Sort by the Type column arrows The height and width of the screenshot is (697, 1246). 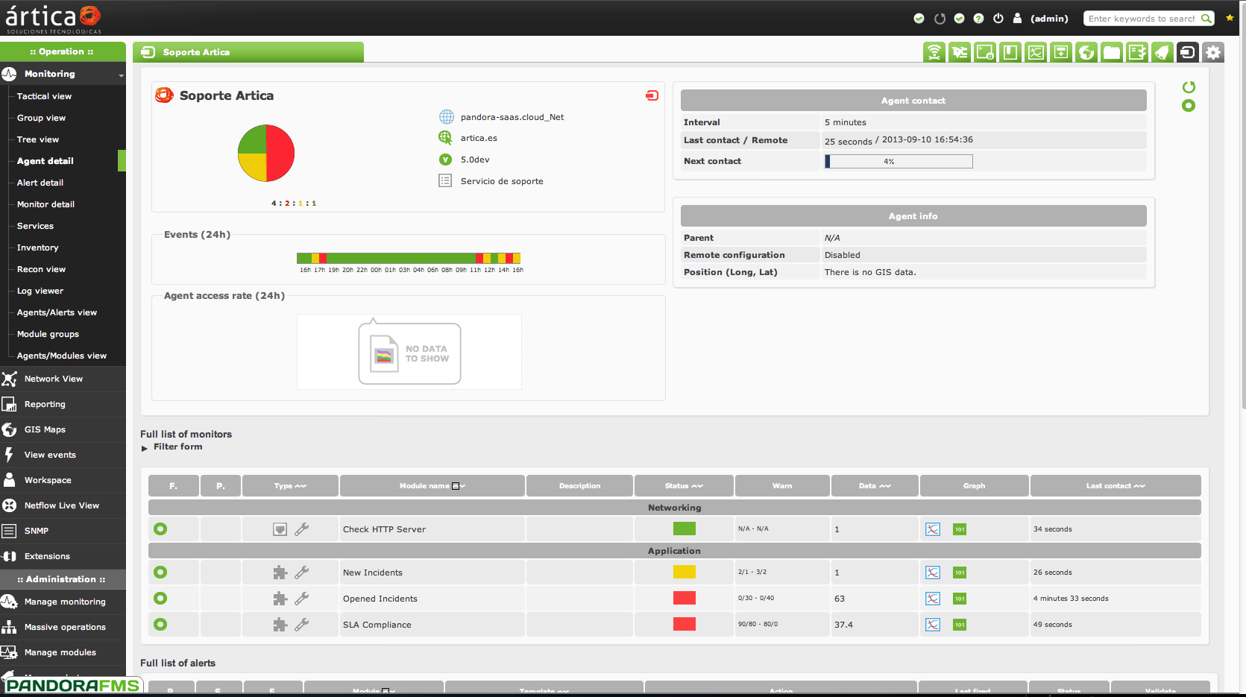point(301,486)
